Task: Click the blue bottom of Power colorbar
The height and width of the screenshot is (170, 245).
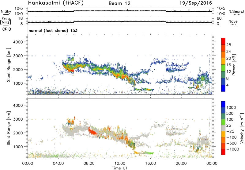Action: pyautogui.click(x=223, y=88)
